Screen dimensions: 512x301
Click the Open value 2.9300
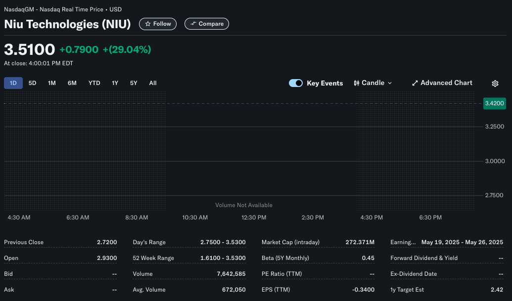click(x=107, y=258)
